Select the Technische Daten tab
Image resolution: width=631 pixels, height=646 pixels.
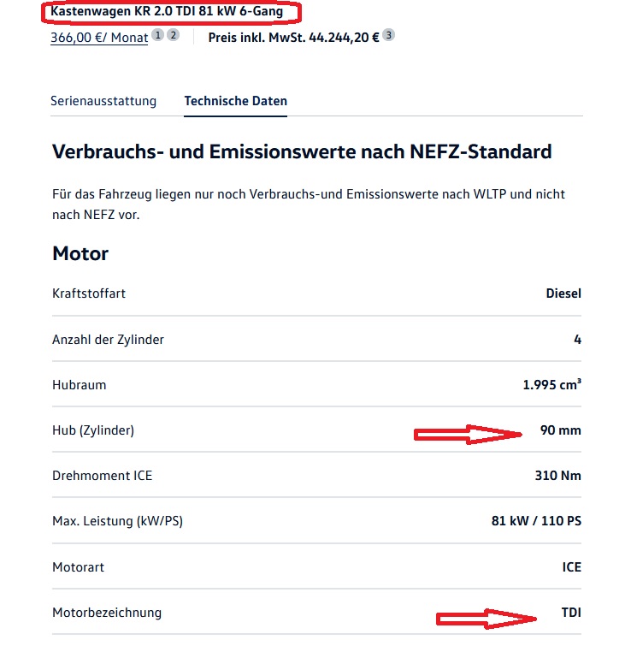[235, 101]
